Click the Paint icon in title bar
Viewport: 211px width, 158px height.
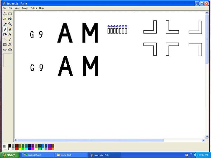4,3
